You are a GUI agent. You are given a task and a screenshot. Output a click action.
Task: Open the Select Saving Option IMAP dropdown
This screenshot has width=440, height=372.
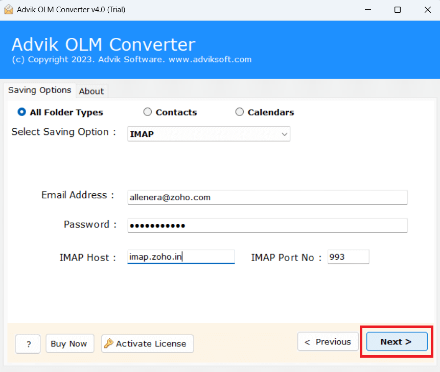209,134
